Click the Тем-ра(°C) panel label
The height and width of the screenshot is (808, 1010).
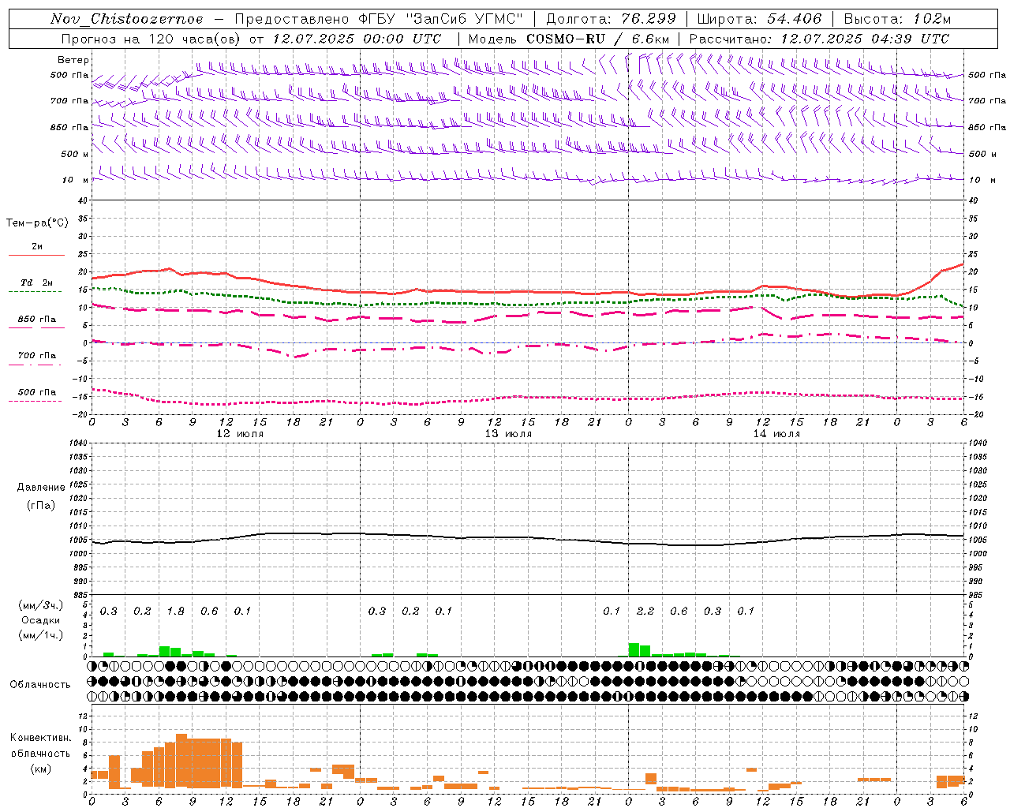[37, 223]
